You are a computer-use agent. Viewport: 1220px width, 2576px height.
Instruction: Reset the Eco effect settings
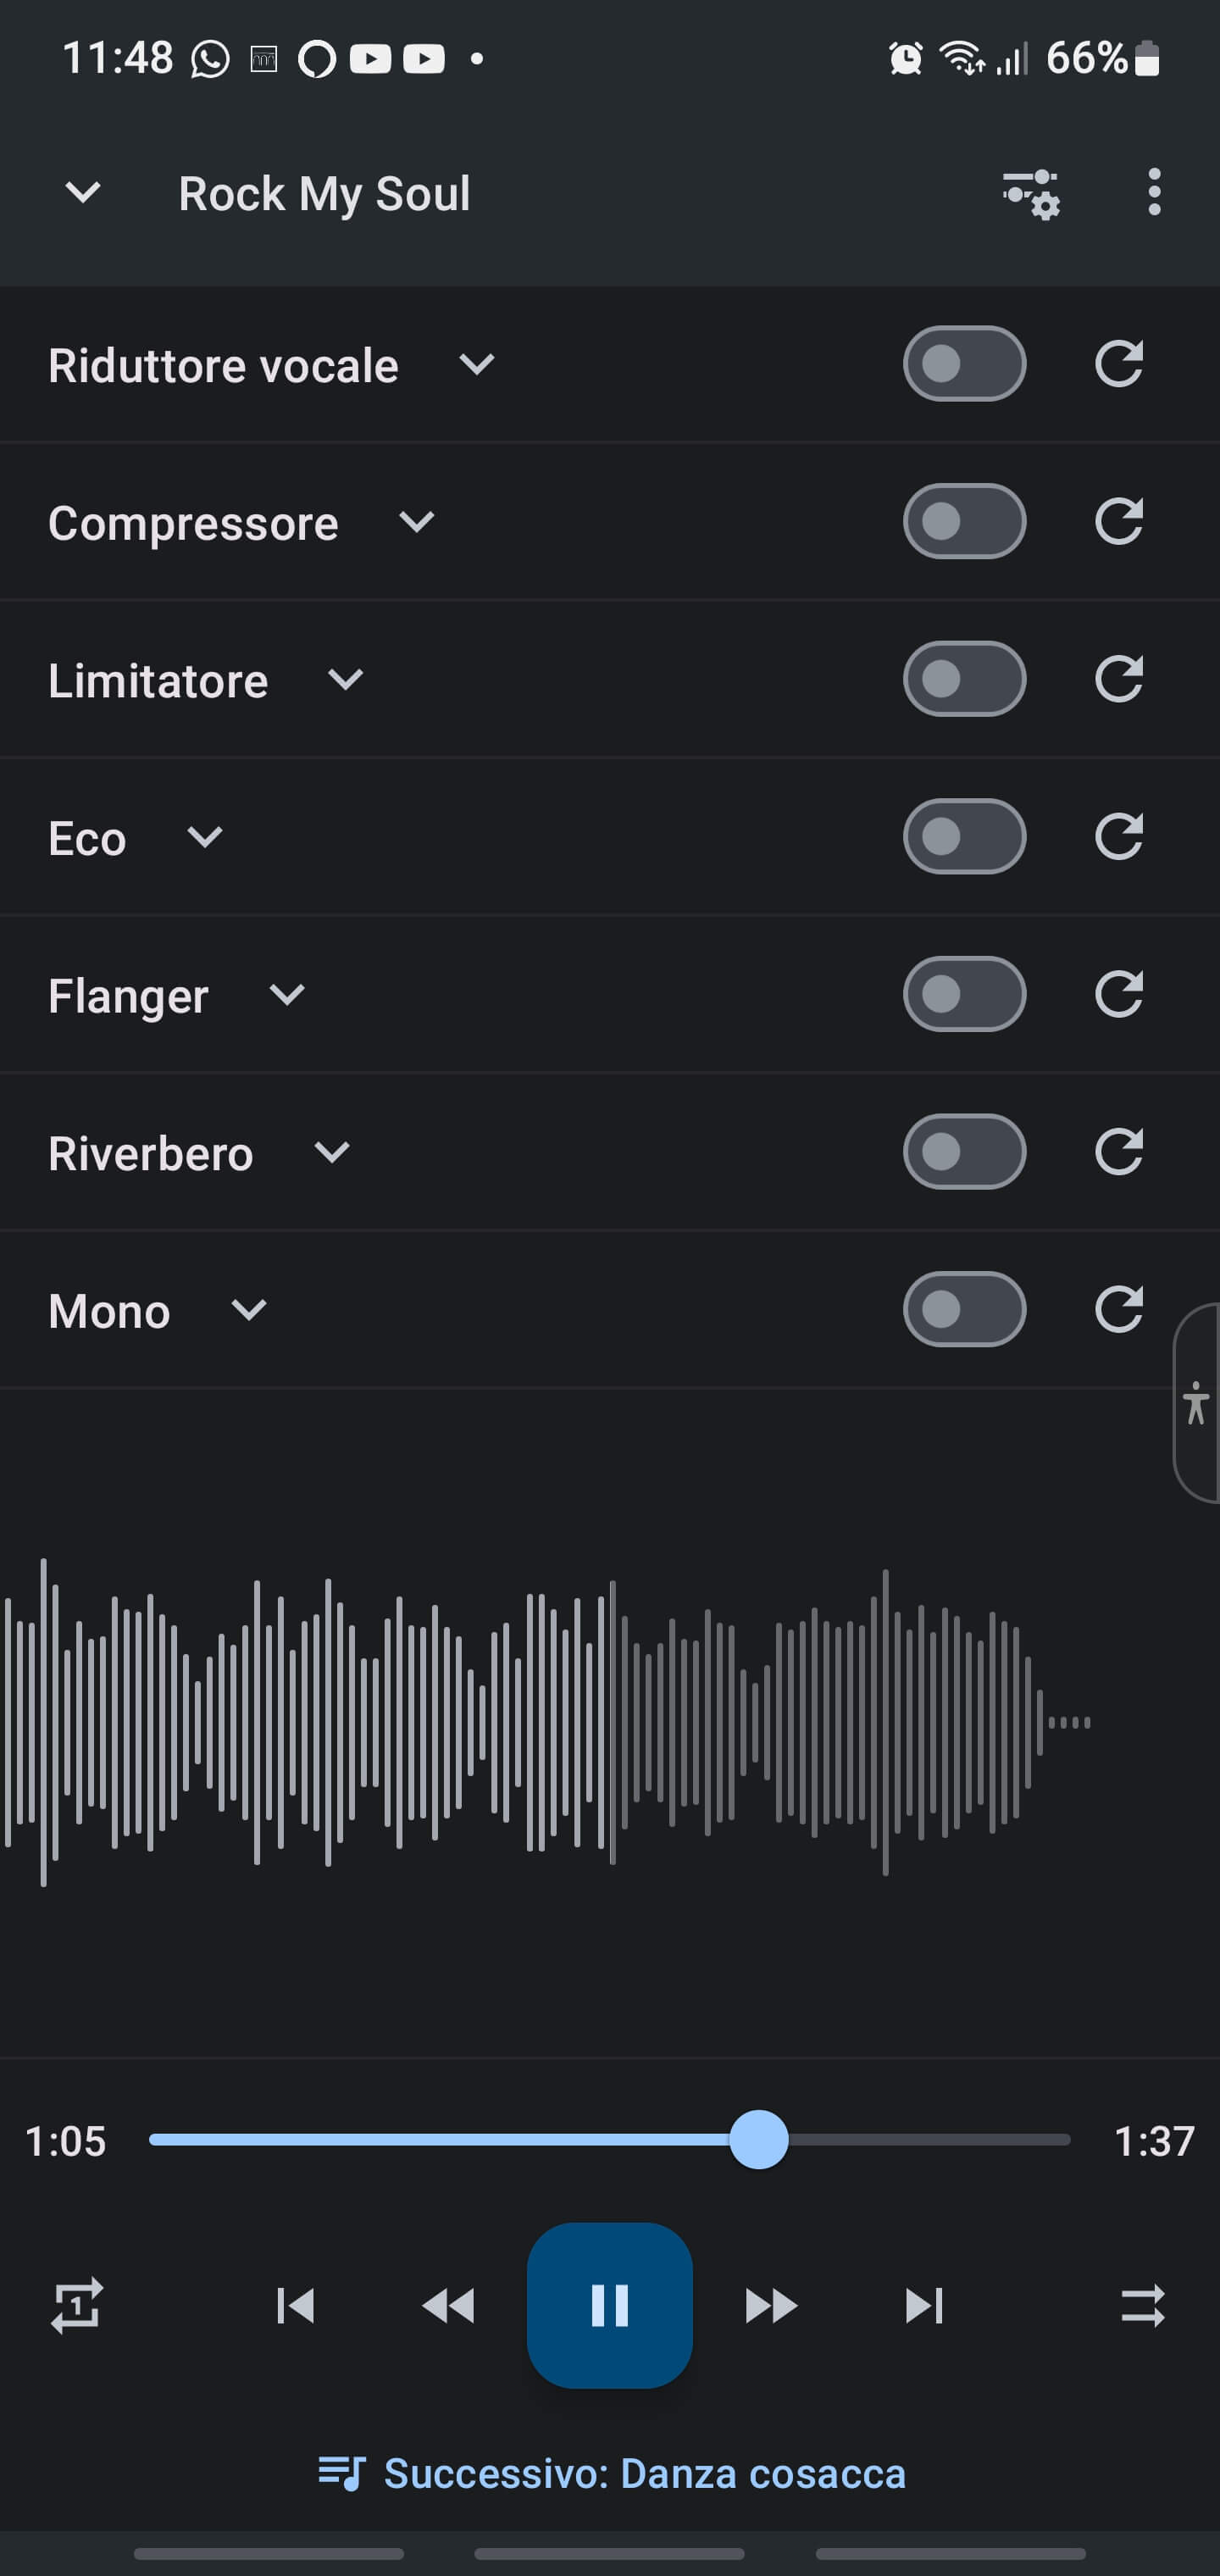[x=1118, y=837]
